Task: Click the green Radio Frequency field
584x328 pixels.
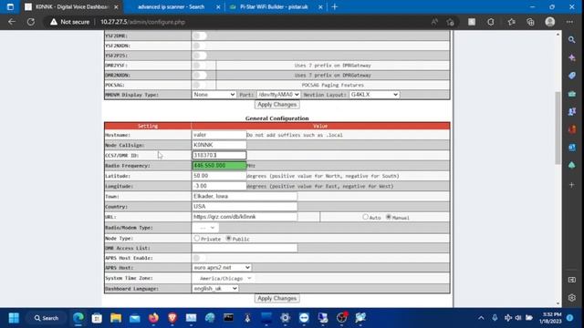Action: [x=219, y=165]
